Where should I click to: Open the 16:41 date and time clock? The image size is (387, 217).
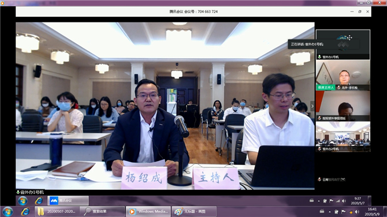coord(372,212)
